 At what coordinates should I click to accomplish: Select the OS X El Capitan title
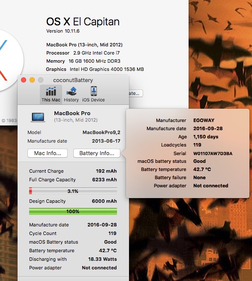point(83,22)
